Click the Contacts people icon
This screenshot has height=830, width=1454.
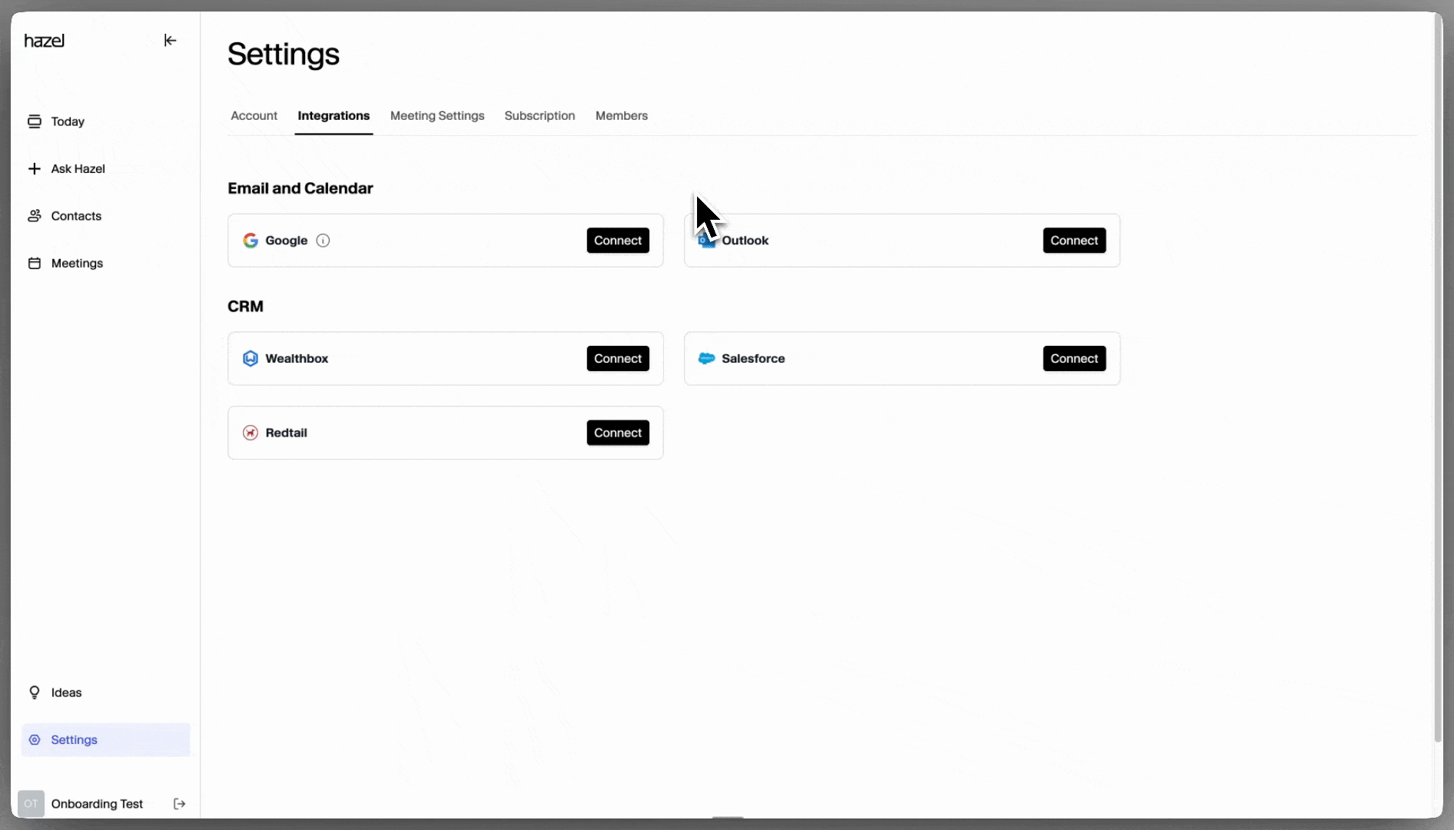(x=35, y=216)
